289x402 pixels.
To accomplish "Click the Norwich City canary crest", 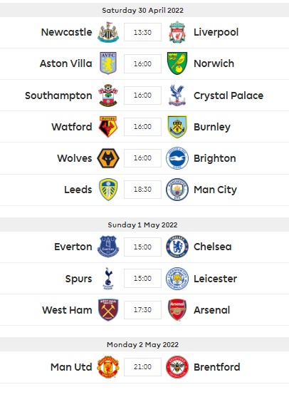I will tap(177, 63).
